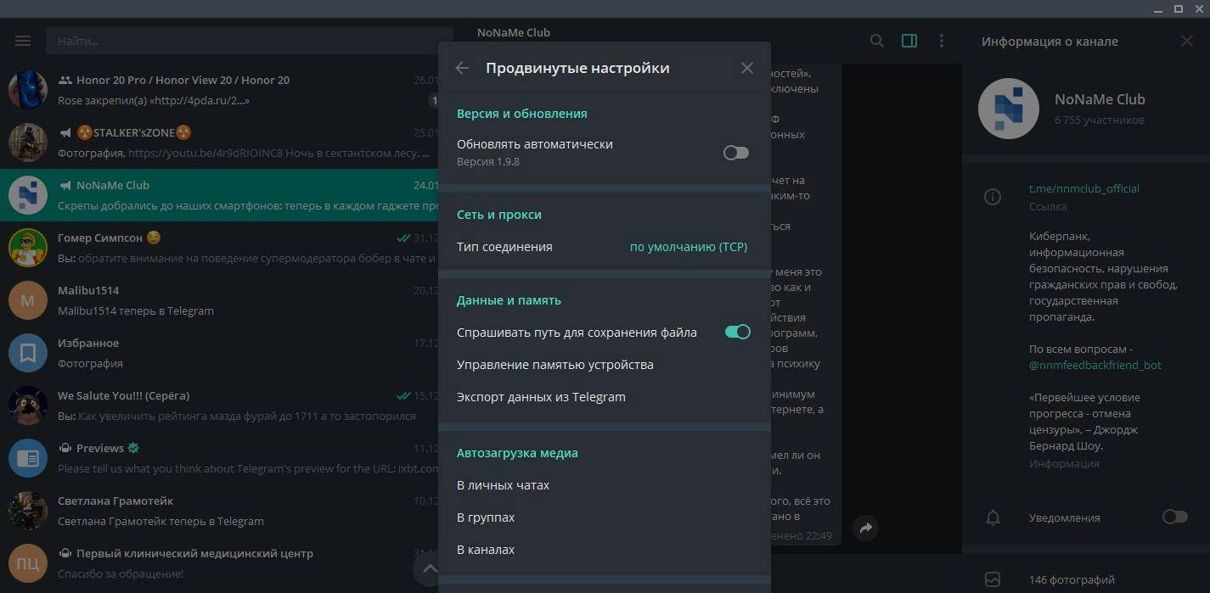
Task: Toggle channel notifications switch
Action: [1174, 517]
